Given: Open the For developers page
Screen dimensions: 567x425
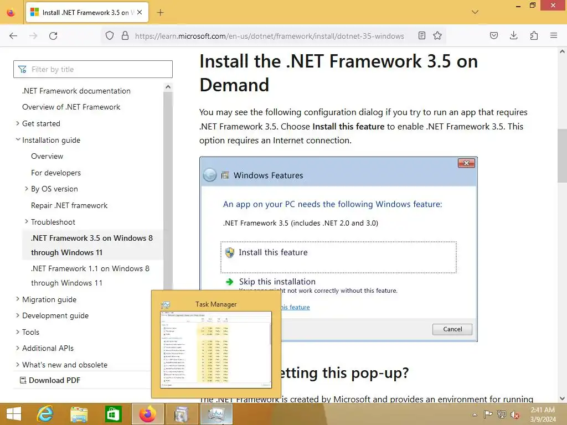Looking at the screenshot, I should click(56, 173).
